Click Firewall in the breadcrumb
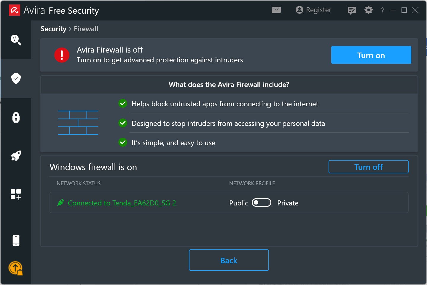Viewport: 427px width, 285px height. pyautogui.click(x=86, y=29)
